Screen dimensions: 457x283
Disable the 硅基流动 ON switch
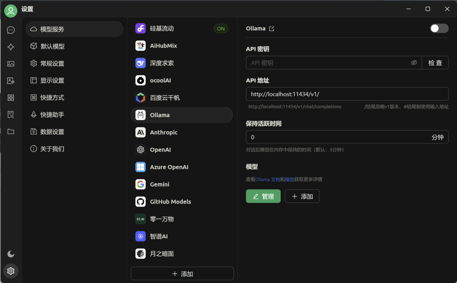point(220,28)
